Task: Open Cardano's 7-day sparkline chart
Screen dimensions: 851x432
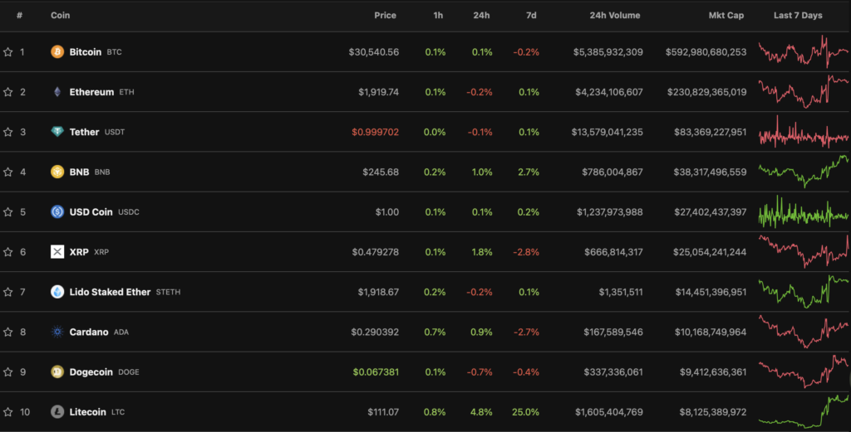Action: click(x=804, y=332)
